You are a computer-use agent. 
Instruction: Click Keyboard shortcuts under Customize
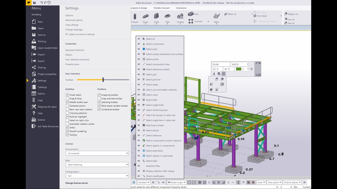tap(75, 50)
